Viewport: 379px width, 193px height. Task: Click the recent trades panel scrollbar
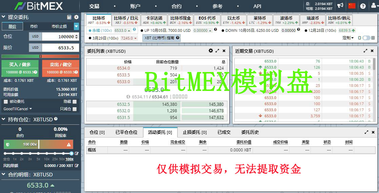pos(374,64)
